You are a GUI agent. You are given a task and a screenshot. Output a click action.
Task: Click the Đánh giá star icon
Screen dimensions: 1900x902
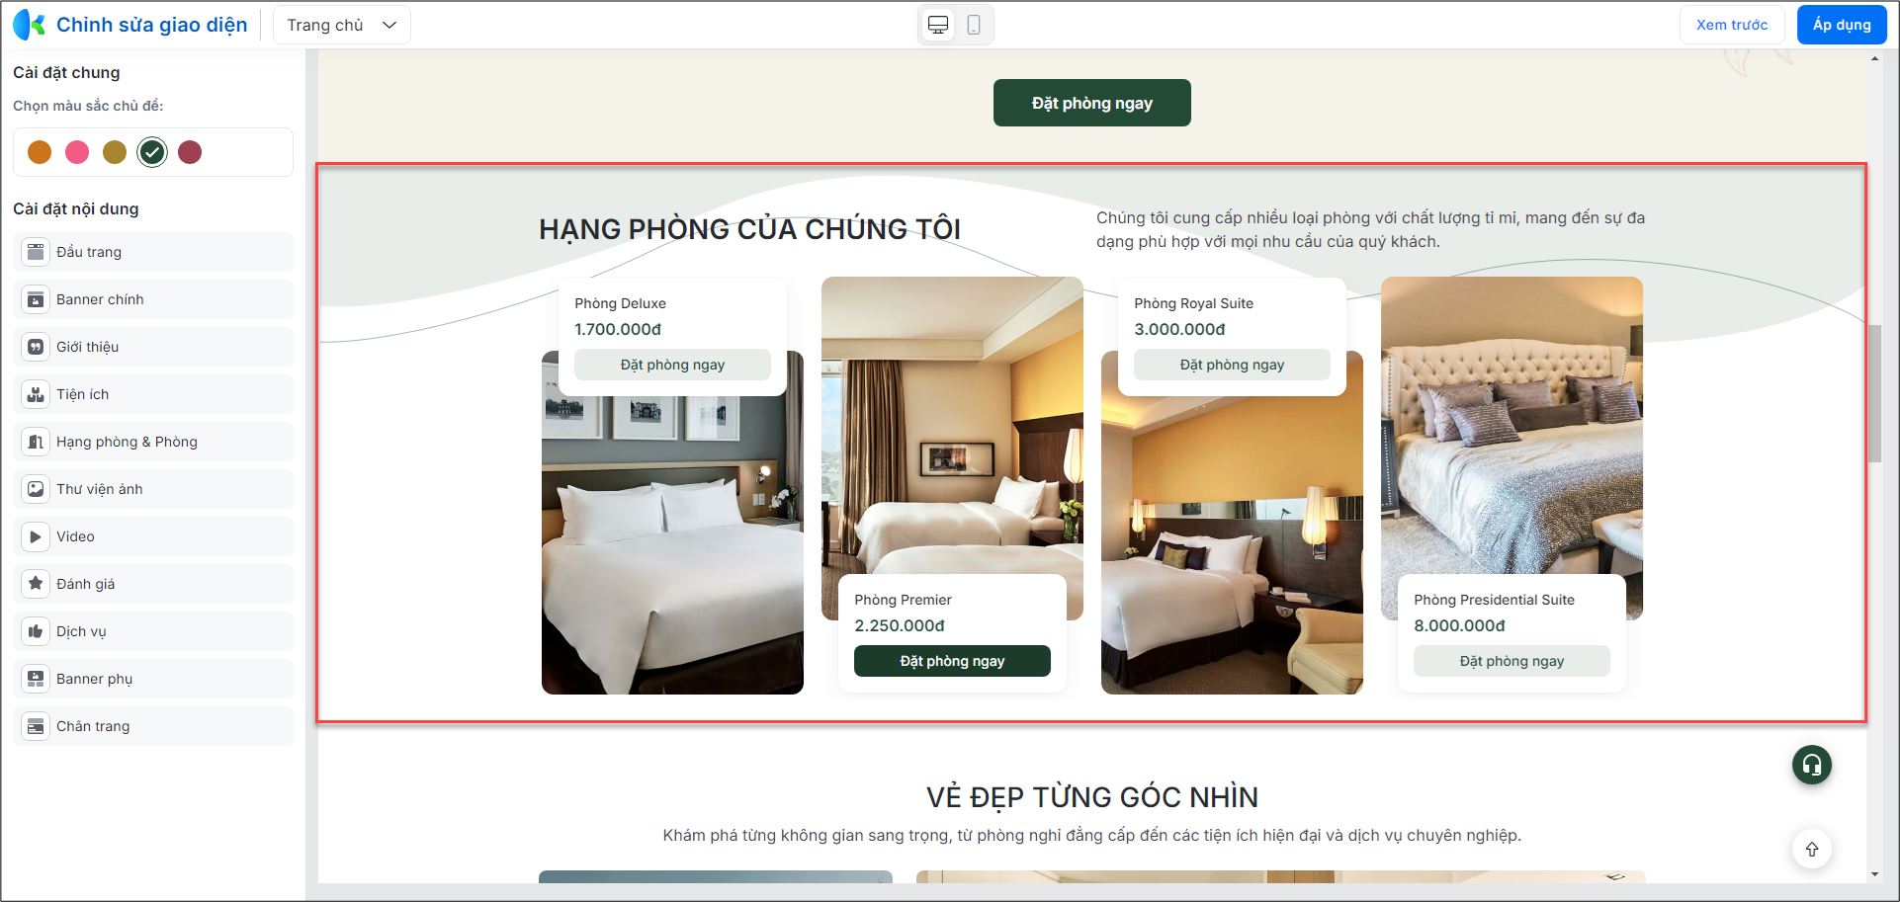click(x=36, y=584)
